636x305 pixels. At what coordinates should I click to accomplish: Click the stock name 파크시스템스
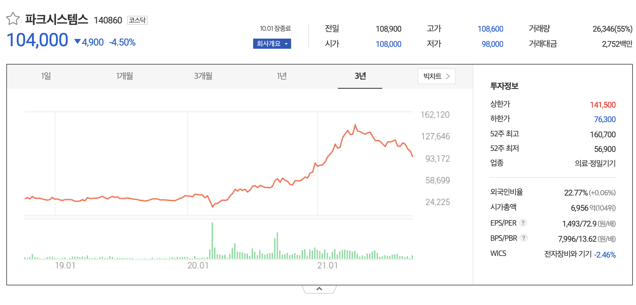click(57, 19)
